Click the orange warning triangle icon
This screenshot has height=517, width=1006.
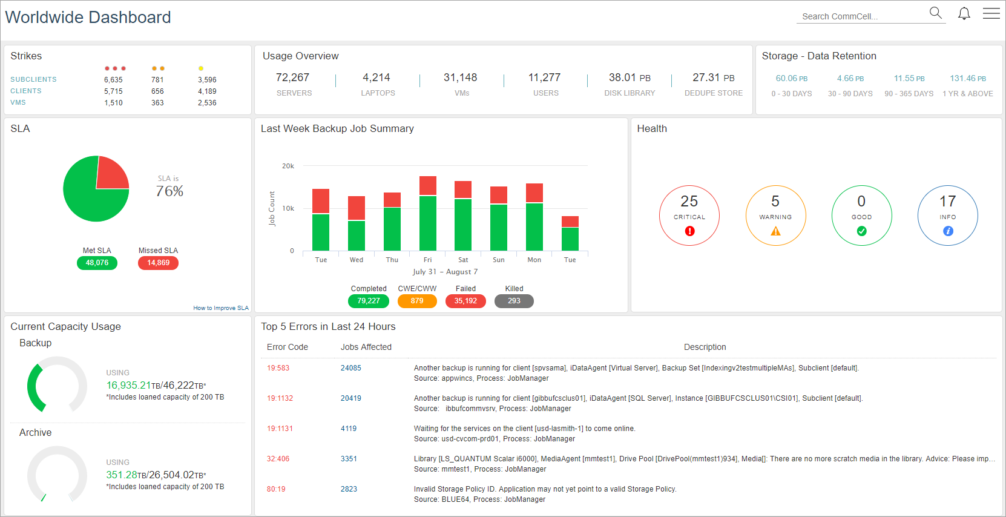click(775, 231)
